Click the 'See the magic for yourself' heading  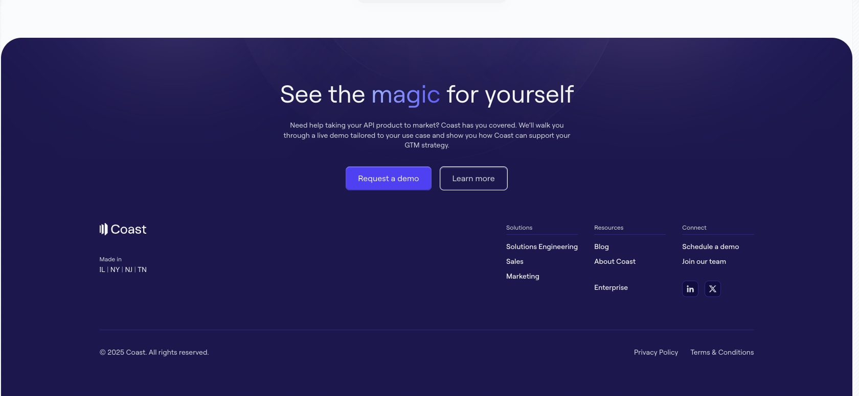(427, 95)
